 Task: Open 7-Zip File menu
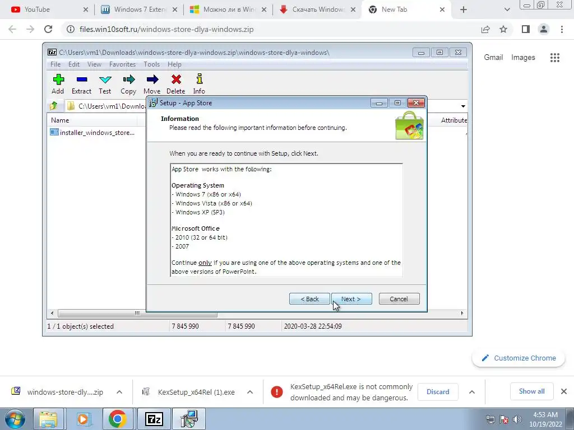coord(55,64)
